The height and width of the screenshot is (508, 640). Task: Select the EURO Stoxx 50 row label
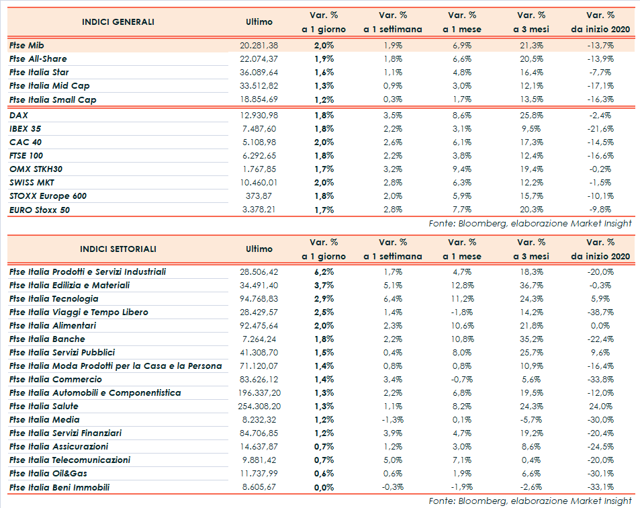pos(40,210)
